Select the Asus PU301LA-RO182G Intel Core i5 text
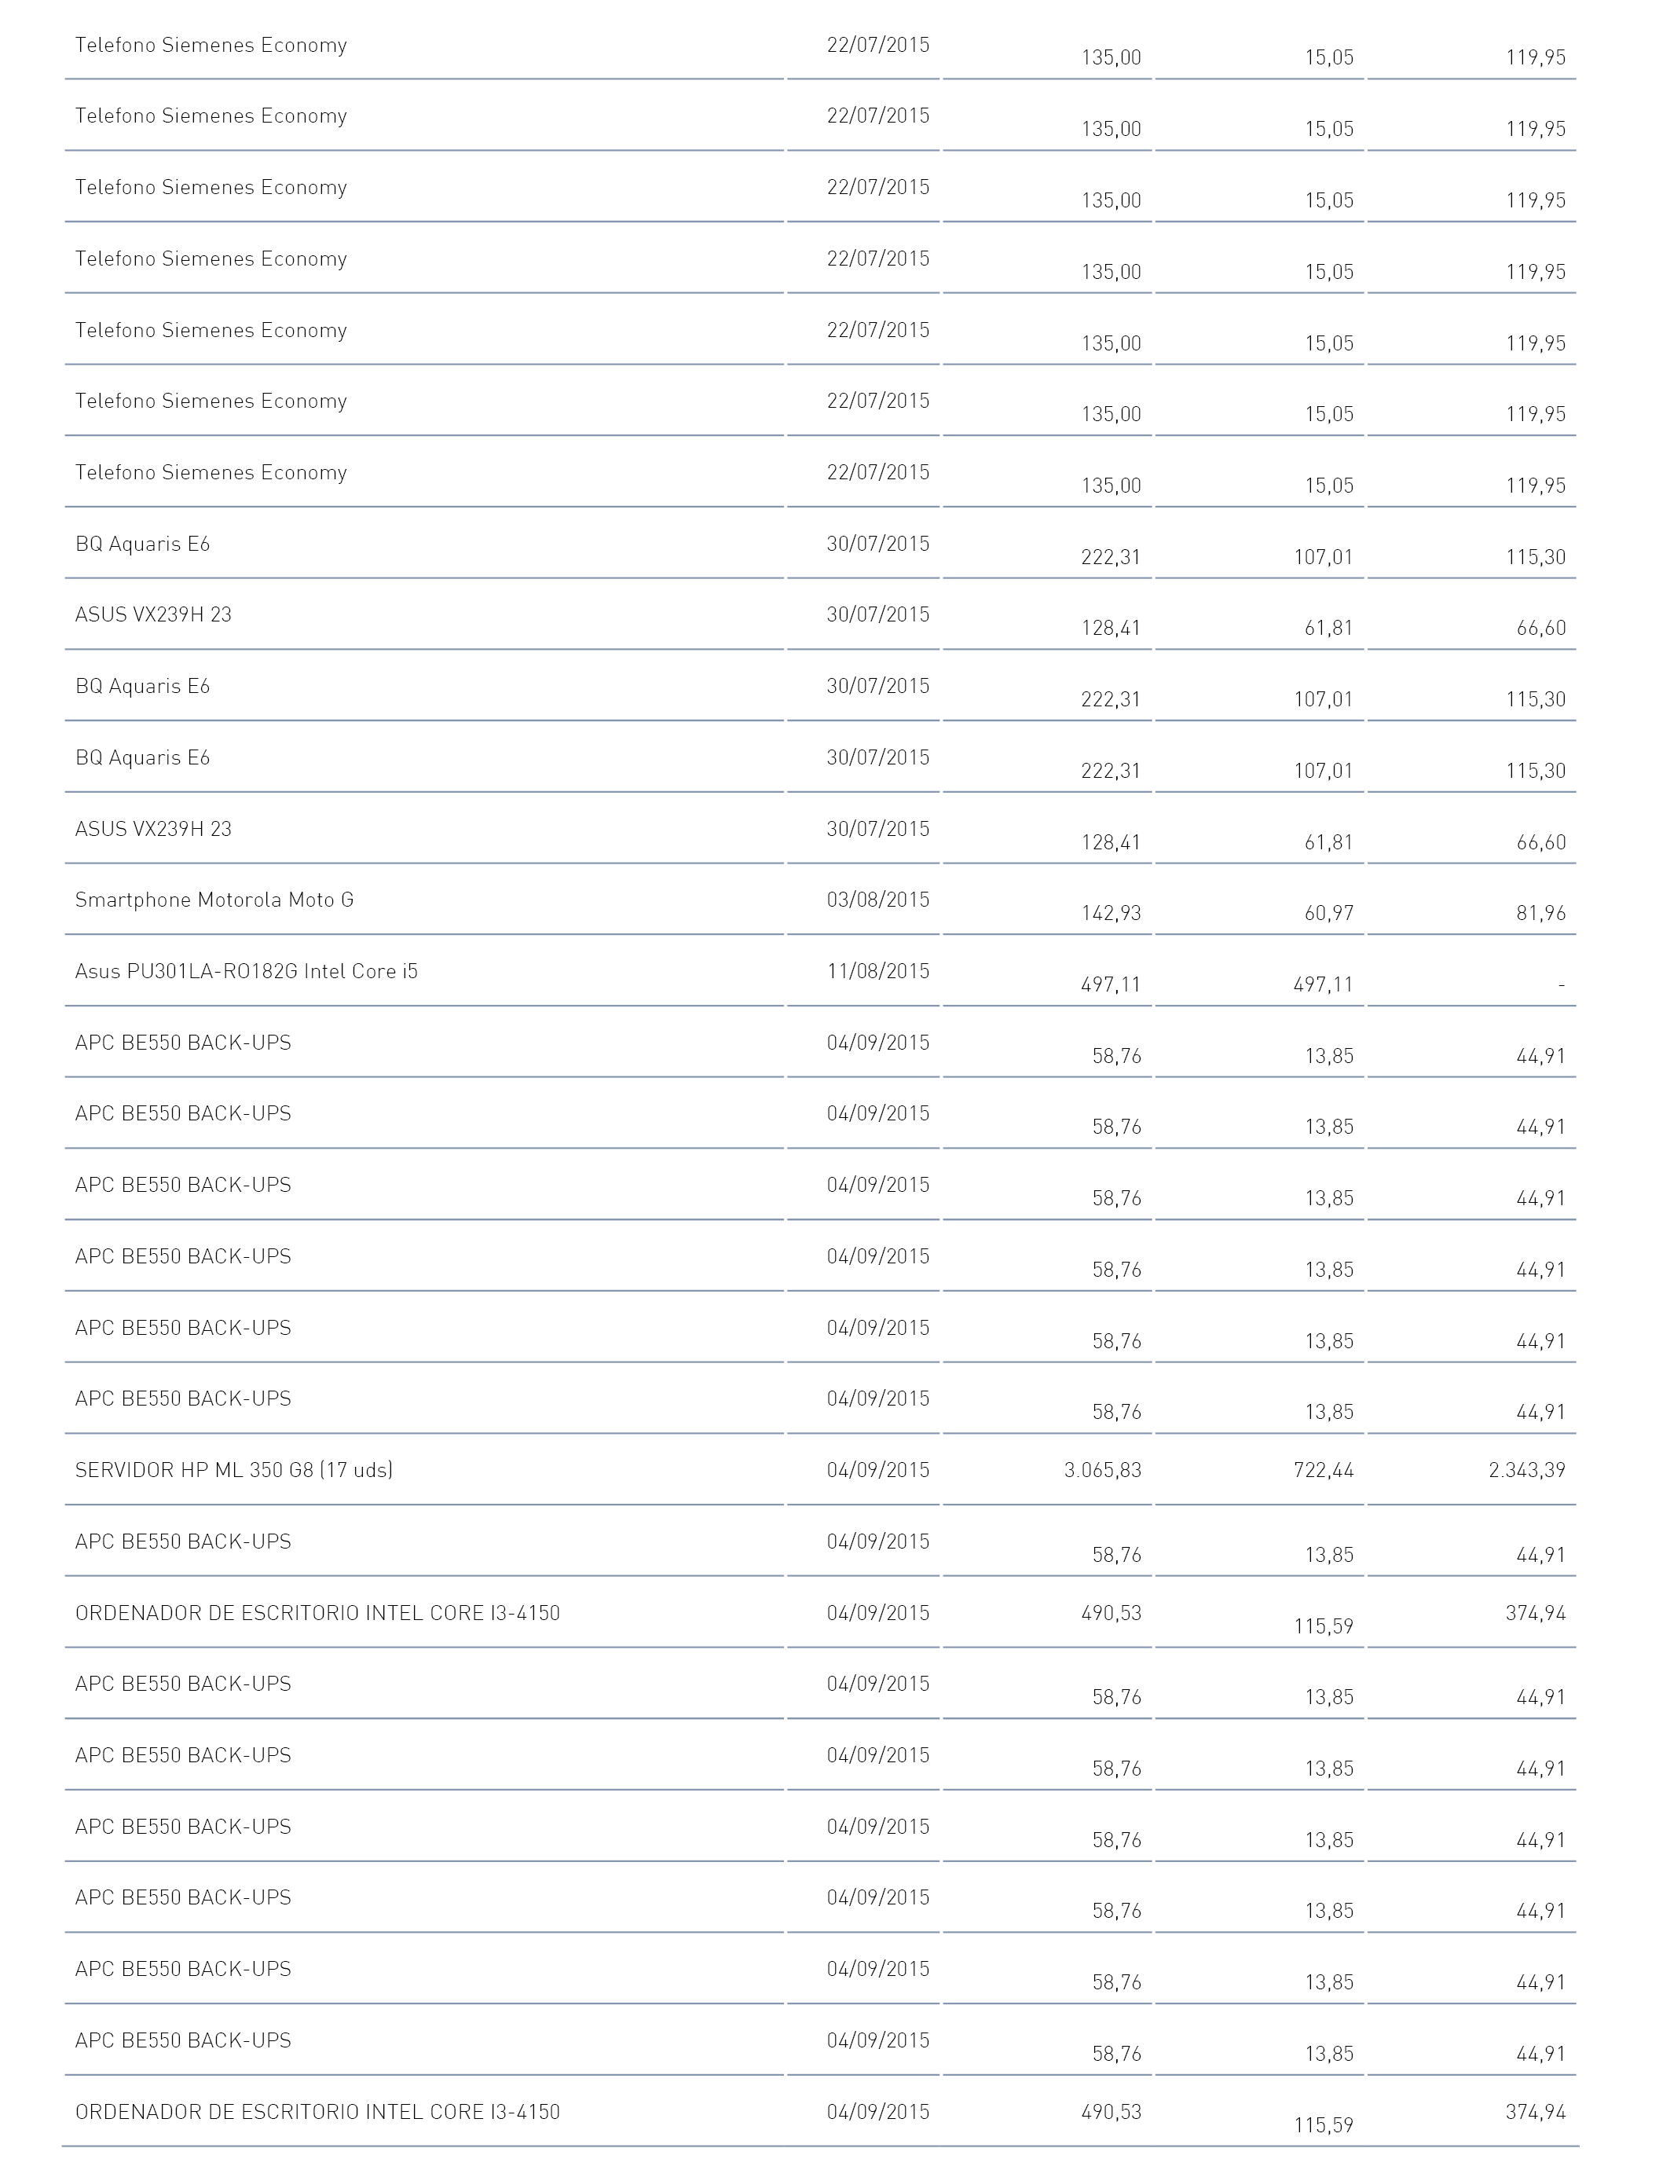The width and height of the screenshot is (1670, 2181). point(247,971)
